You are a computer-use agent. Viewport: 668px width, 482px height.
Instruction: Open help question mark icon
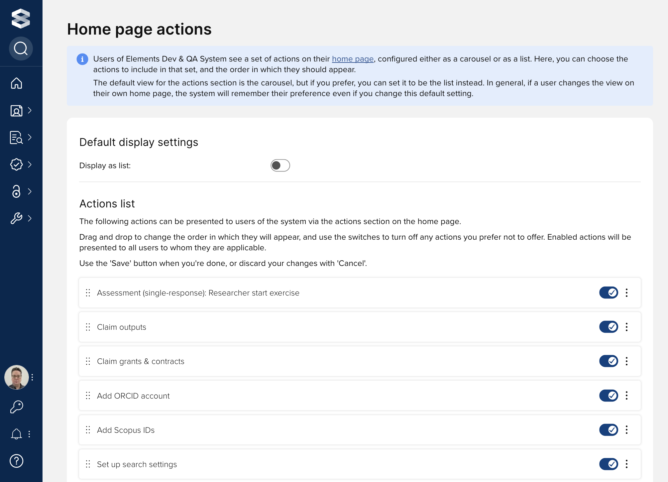[16, 461]
